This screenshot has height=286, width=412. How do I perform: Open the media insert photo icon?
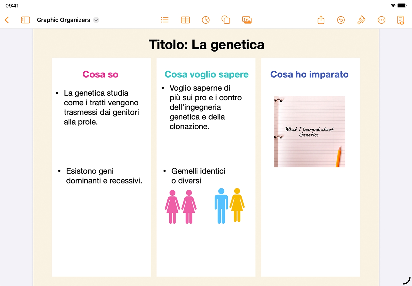point(247,20)
